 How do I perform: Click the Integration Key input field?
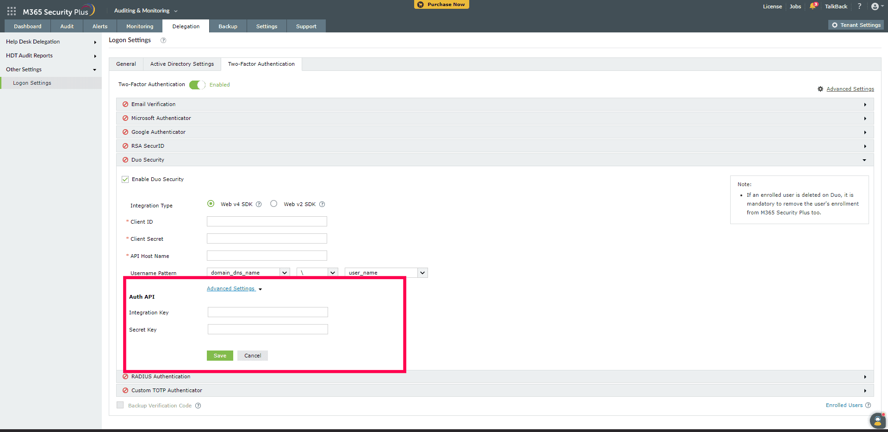(268, 312)
